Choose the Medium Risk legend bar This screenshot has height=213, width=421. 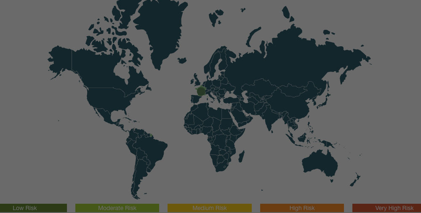[x=209, y=208]
